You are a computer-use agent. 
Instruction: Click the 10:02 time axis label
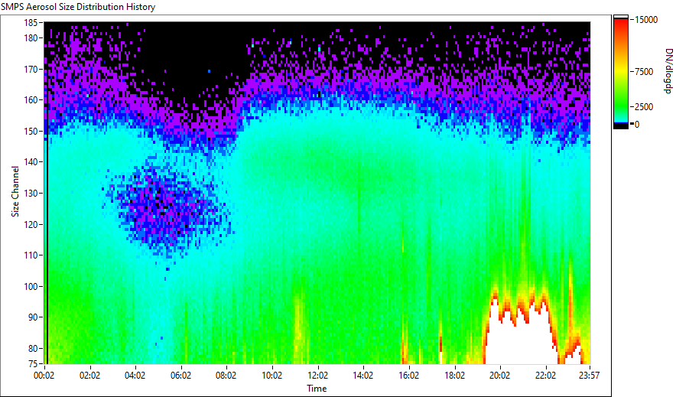tap(271, 376)
